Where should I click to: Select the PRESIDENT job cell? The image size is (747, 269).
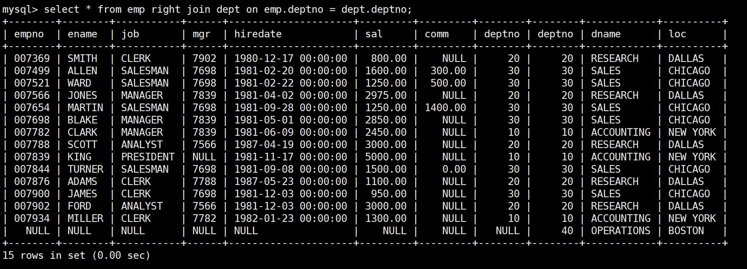click(147, 157)
